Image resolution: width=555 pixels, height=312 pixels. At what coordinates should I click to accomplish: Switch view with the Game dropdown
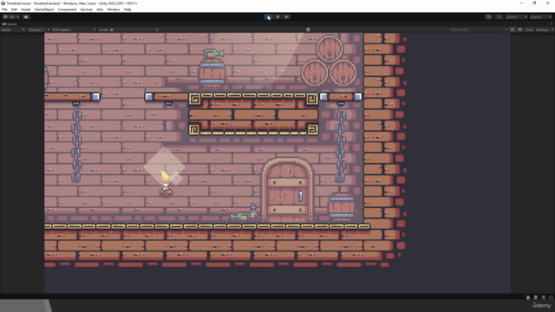coord(13,29)
